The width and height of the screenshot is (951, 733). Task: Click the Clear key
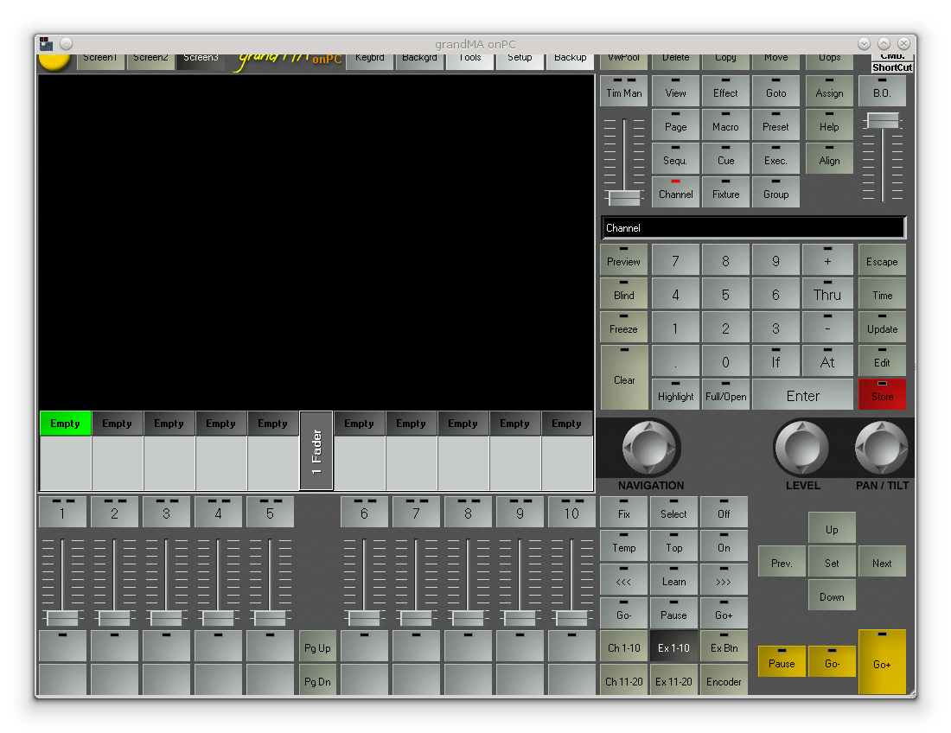tap(623, 378)
